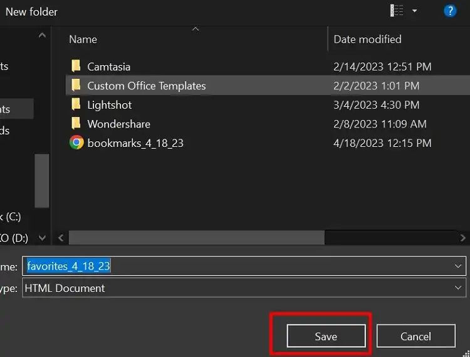The height and width of the screenshot is (357, 470).
Task: Open the HTML Document save type dropdown
Action: [x=244, y=288]
